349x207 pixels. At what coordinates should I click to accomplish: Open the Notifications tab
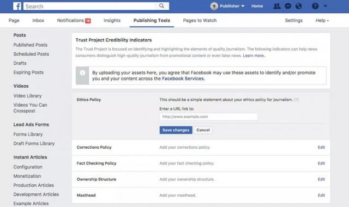tap(70, 21)
